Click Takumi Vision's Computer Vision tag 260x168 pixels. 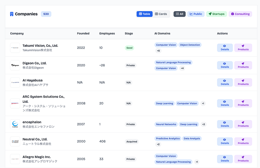[x=166, y=45]
